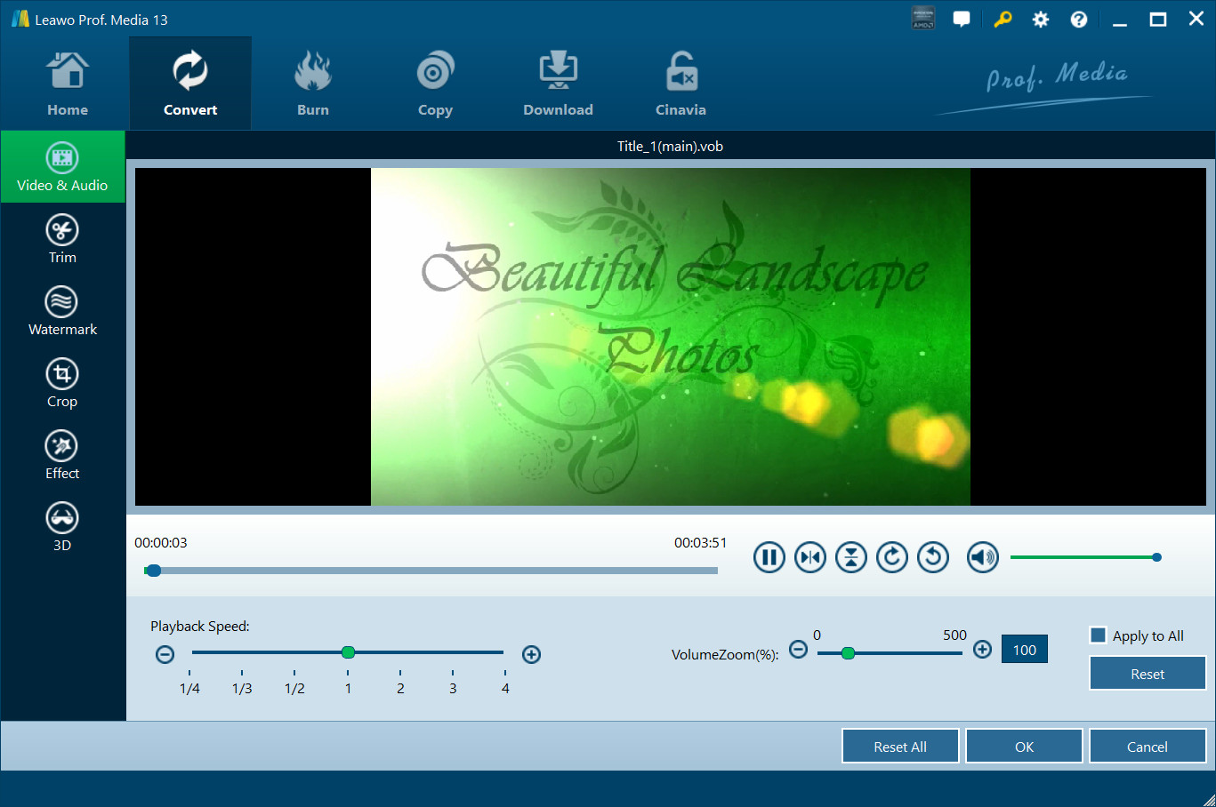This screenshot has width=1216, height=807.
Task: Open the Crop tool
Action: click(62, 382)
